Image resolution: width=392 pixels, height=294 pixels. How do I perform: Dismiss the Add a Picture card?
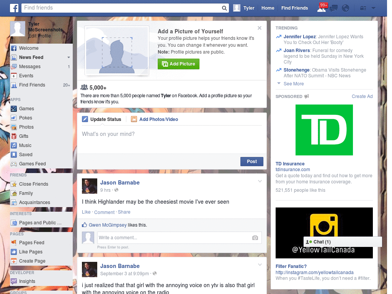[260, 28]
